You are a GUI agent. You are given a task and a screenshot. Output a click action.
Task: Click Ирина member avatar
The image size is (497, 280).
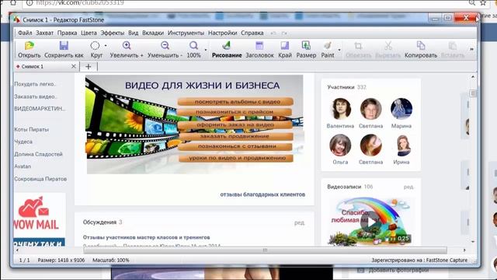click(401, 145)
